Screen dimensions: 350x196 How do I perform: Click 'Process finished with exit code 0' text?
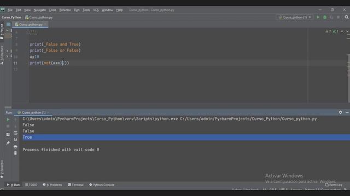tap(61, 150)
